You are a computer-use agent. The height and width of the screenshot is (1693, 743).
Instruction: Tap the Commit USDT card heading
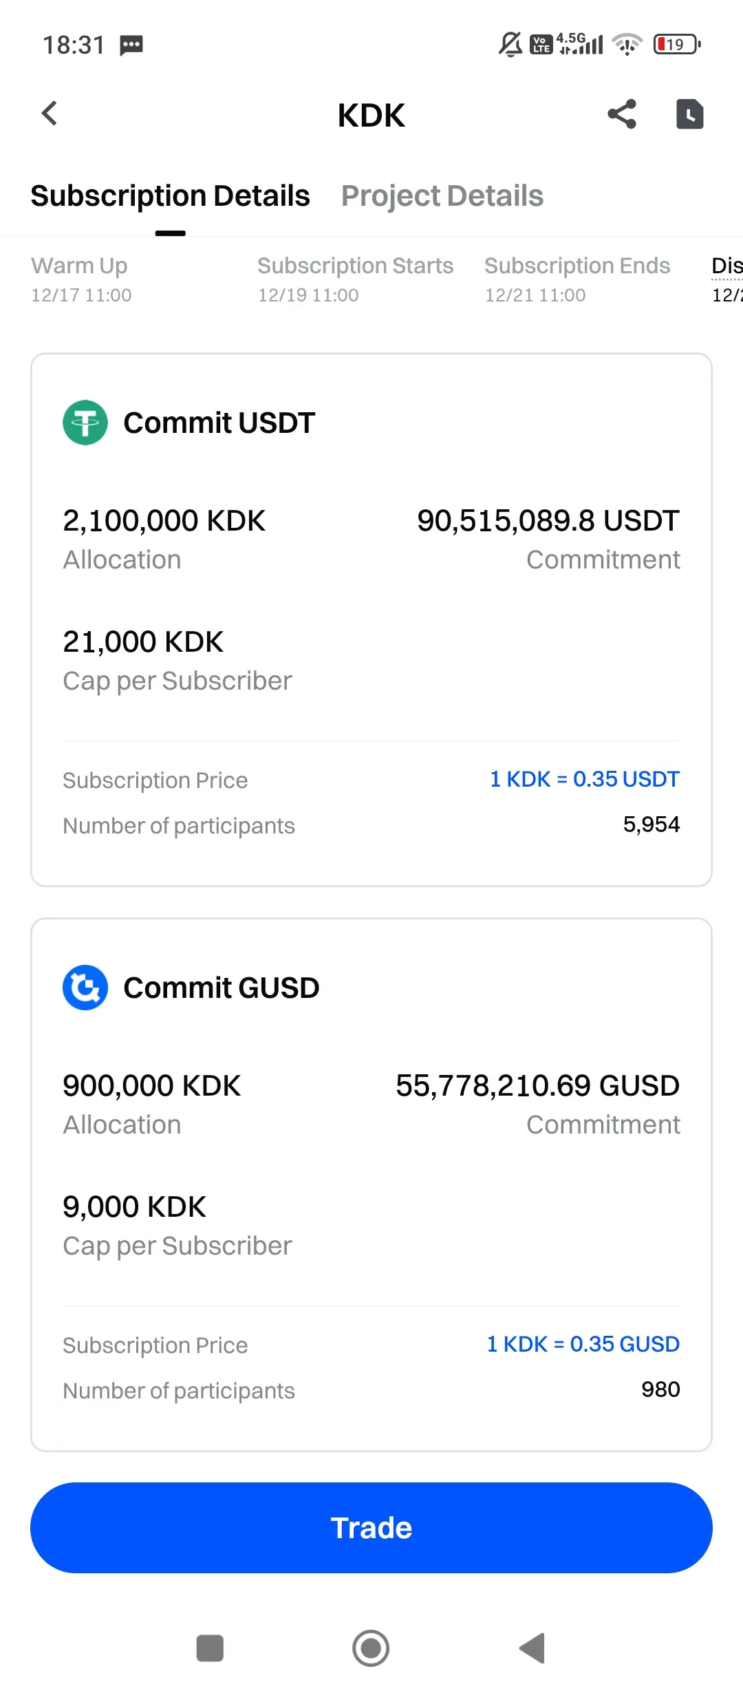click(x=219, y=423)
